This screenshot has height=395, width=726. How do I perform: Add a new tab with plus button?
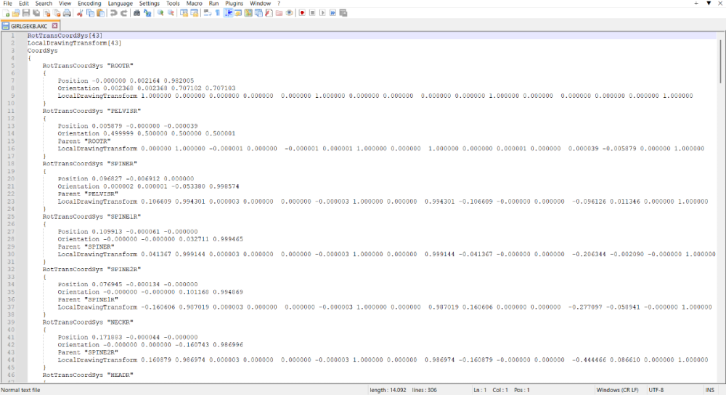pyautogui.click(x=696, y=3)
